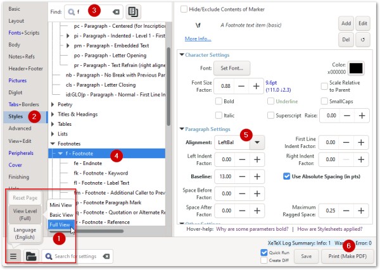Image resolution: width=380 pixels, height=270 pixels.
Task: Click the copy styles icon beside Find
Action: [x=133, y=11]
